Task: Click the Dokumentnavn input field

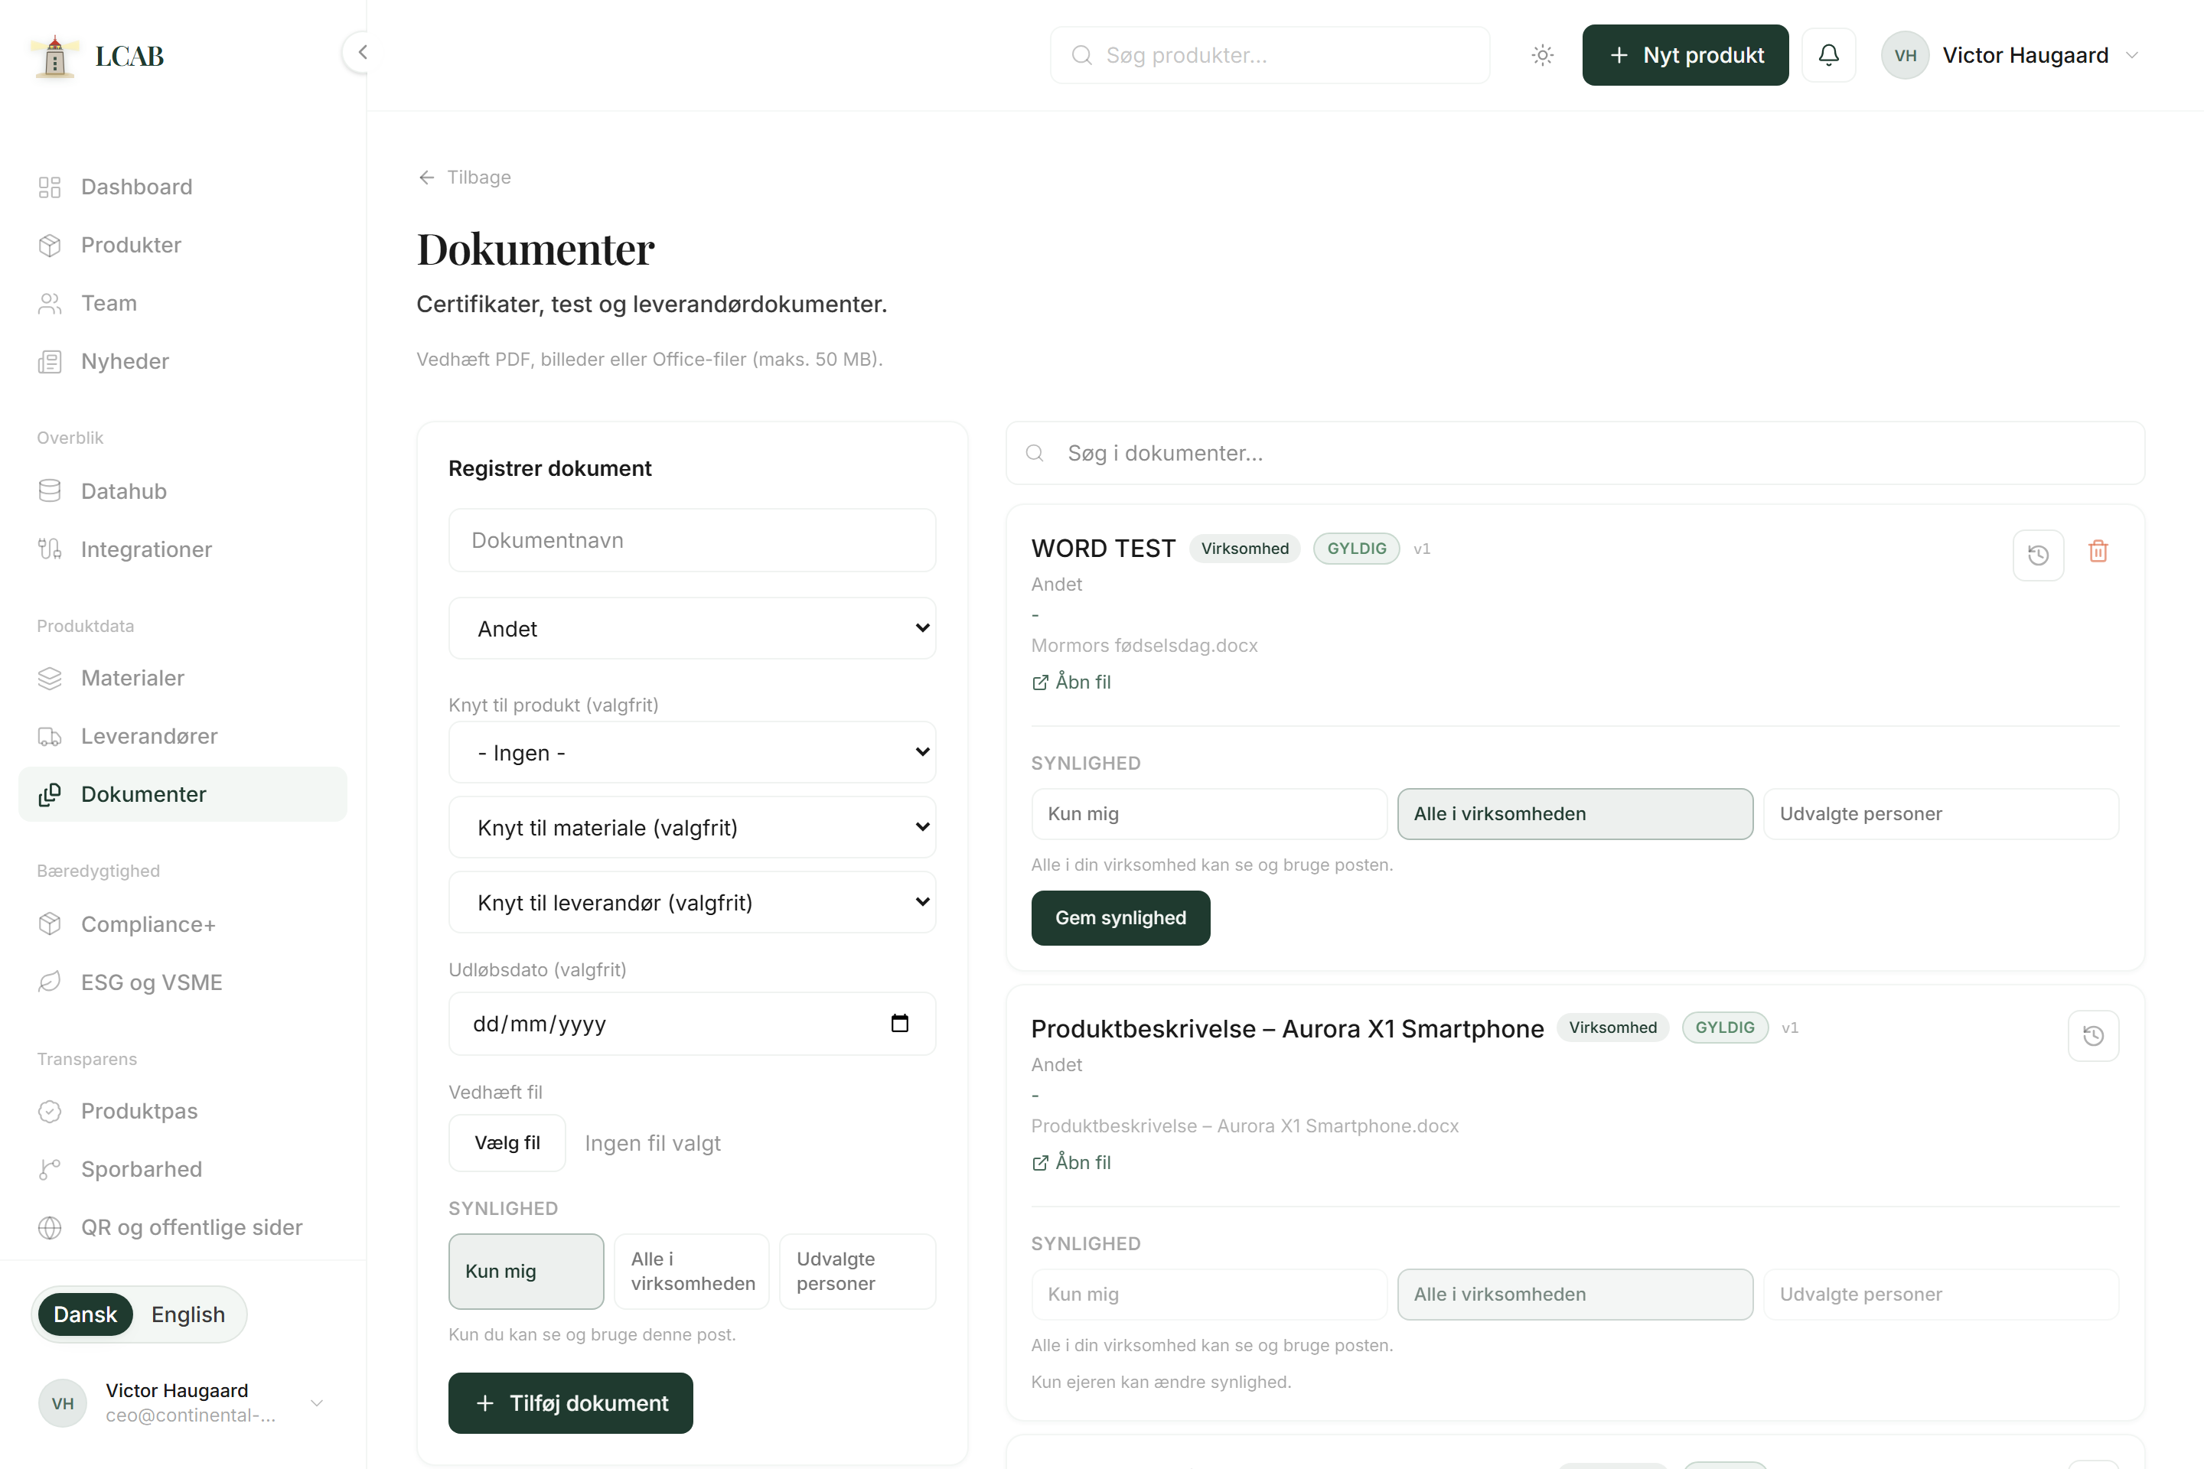Action: [692, 539]
